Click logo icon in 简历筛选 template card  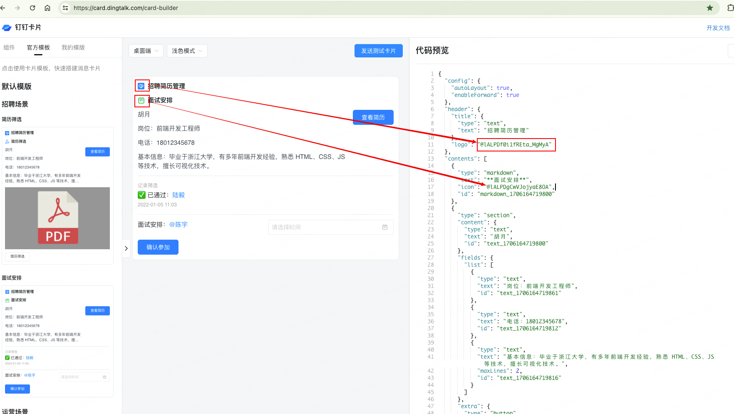(7, 133)
